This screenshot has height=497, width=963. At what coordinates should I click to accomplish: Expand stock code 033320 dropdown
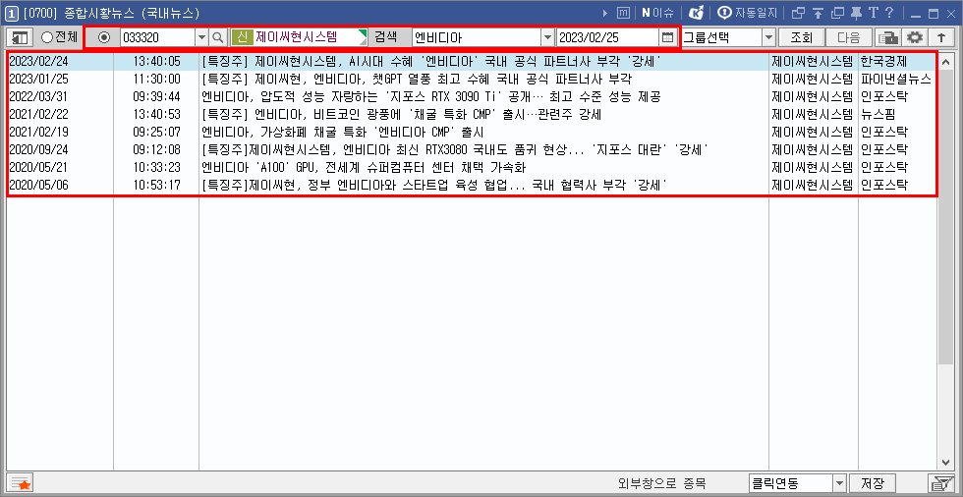tap(202, 37)
